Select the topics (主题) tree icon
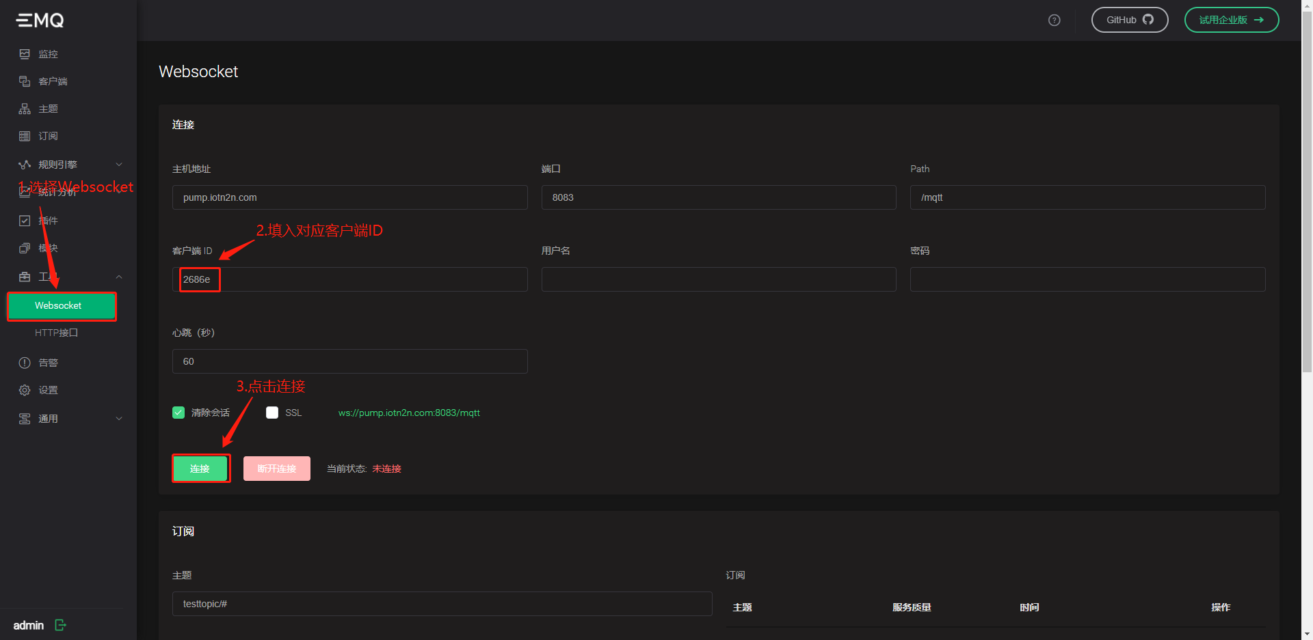 [25, 109]
